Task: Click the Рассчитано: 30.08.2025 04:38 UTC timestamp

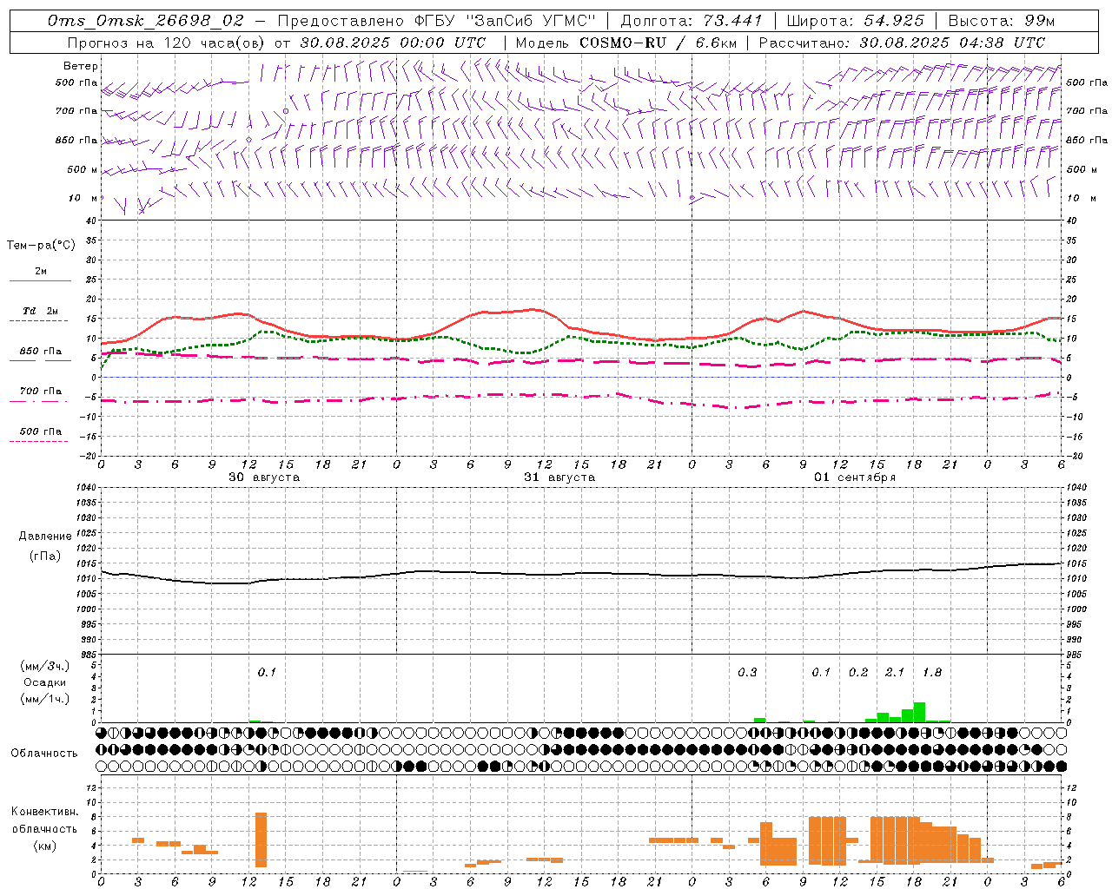Action: [x=902, y=43]
